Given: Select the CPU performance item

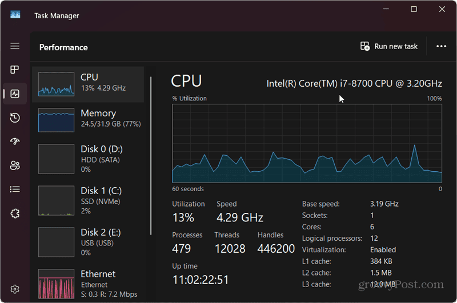Looking at the screenshot, I should pos(88,84).
